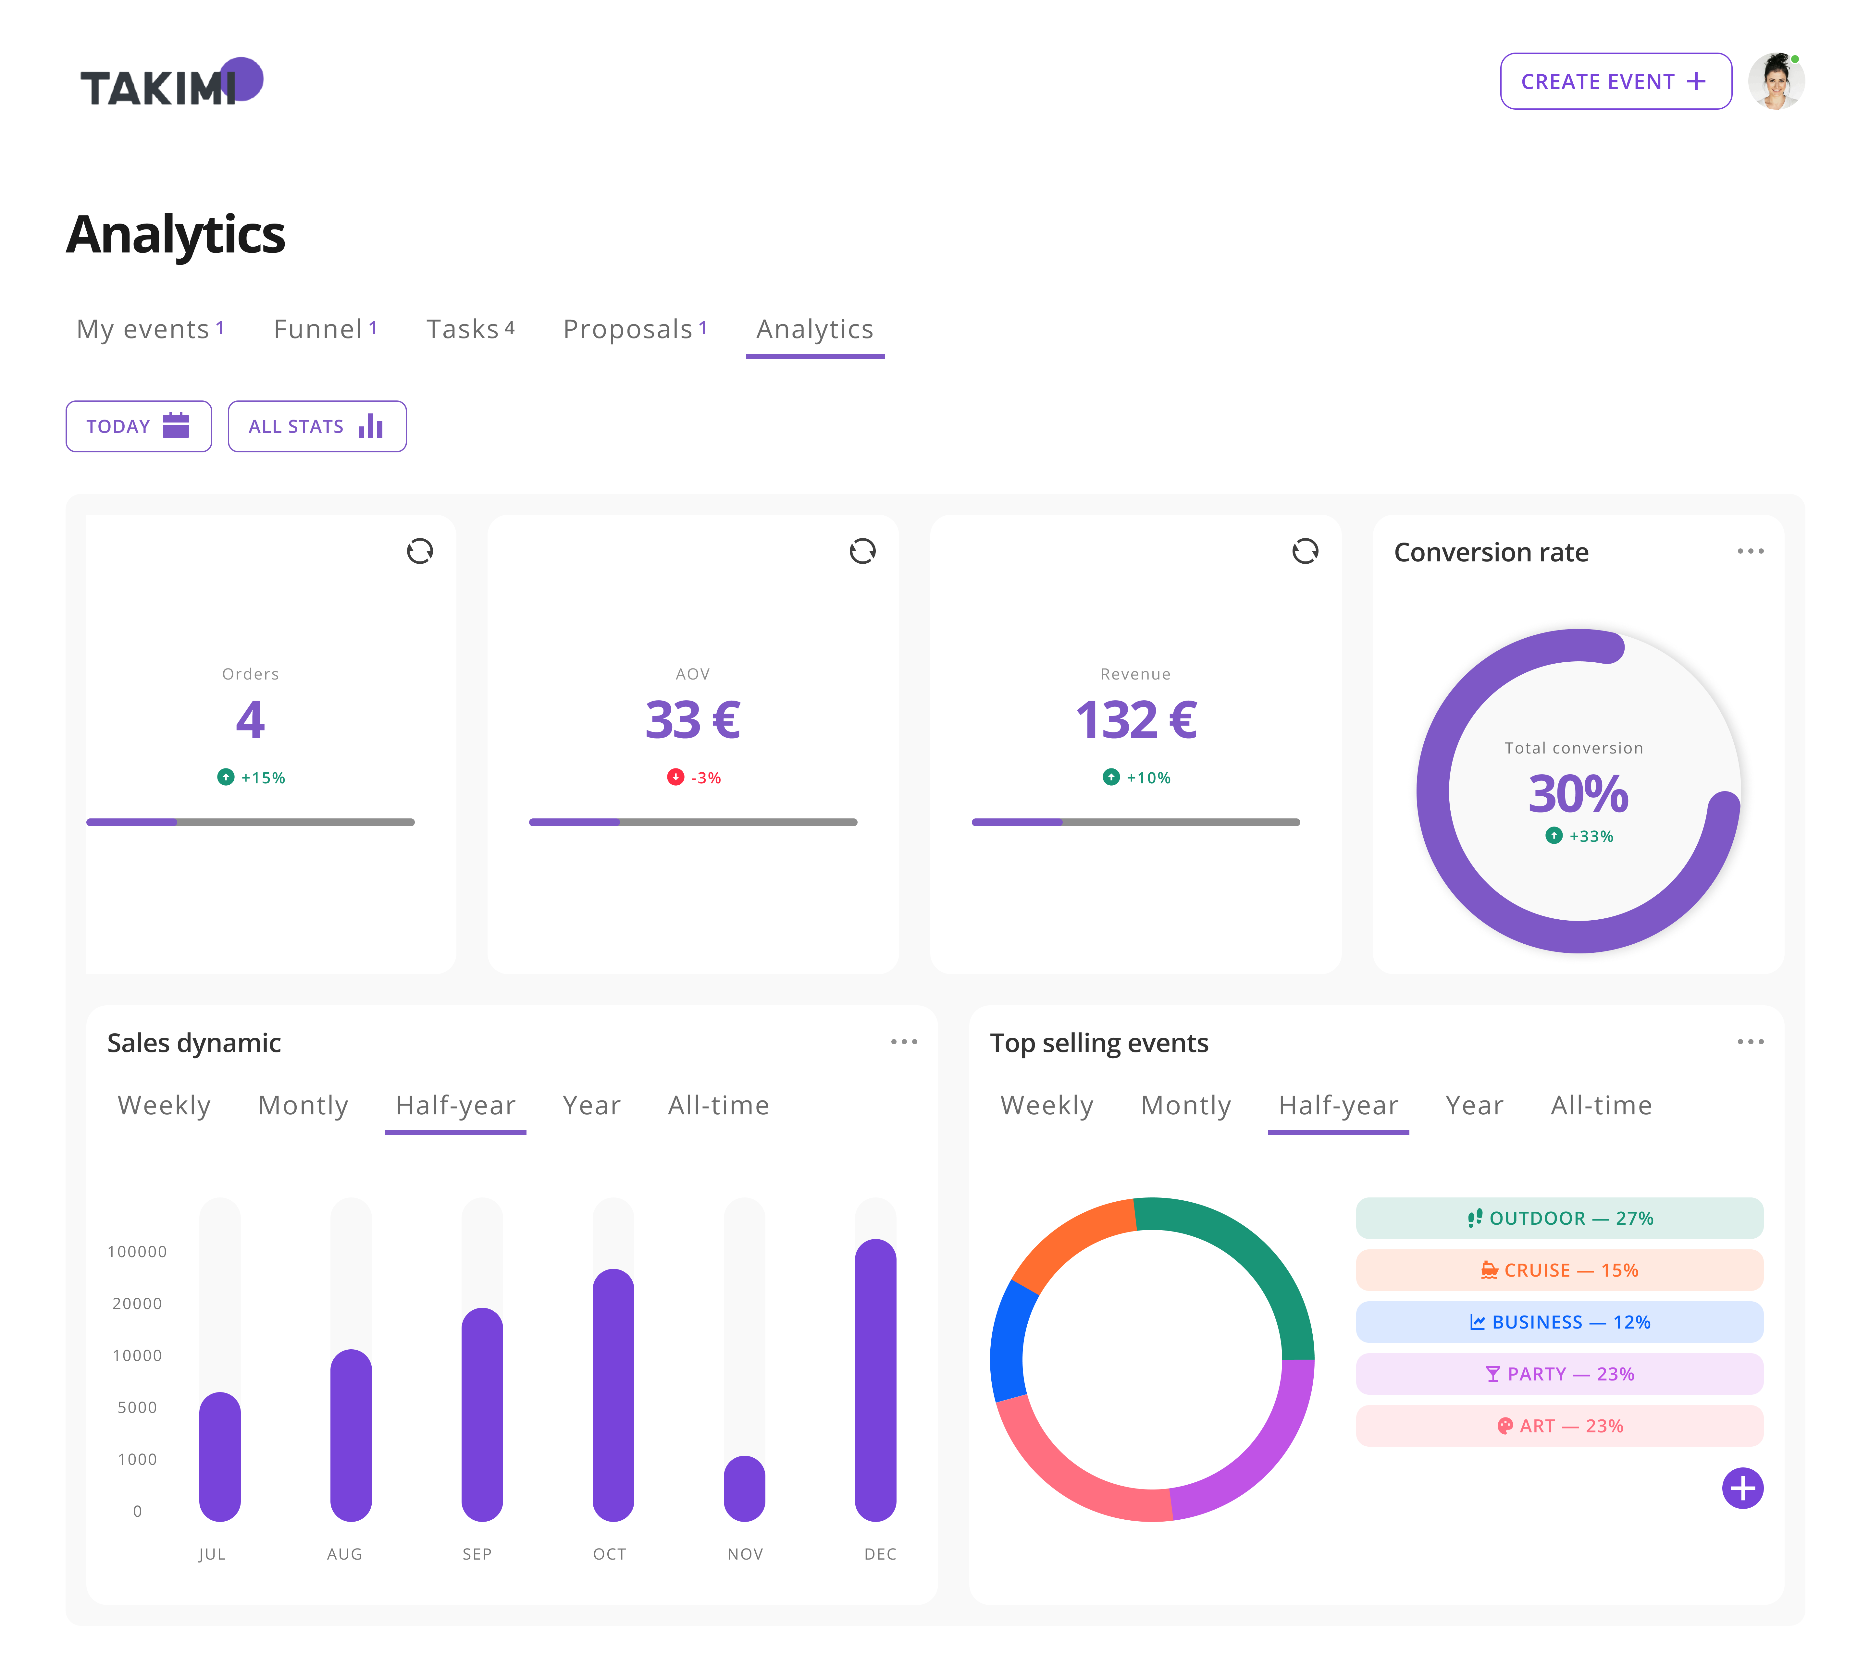Viewport: 1870px width, 1667px height.
Task: Click the OUTDOOR 27% legend tag
Action: [x=1559, y=1218]
